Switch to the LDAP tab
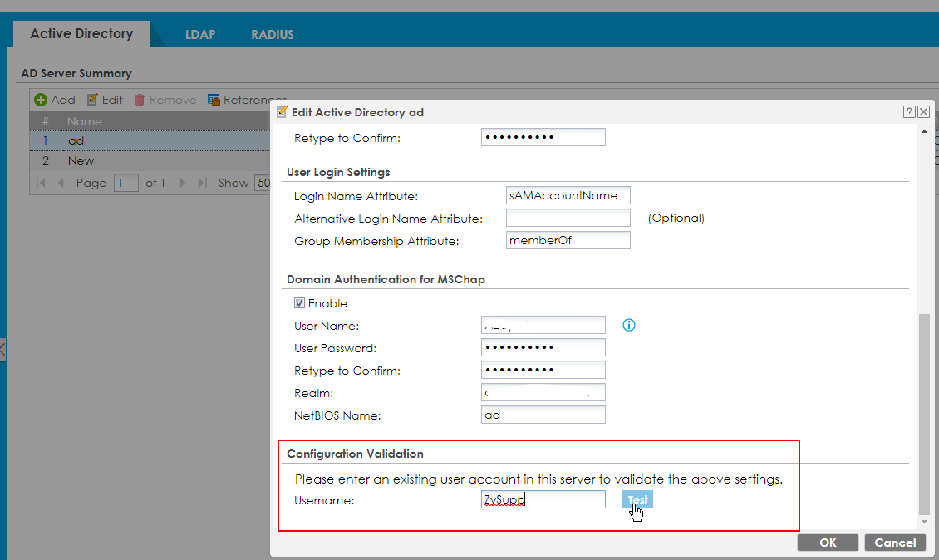Viewport: 939px width, 560px height. [200, 35]
